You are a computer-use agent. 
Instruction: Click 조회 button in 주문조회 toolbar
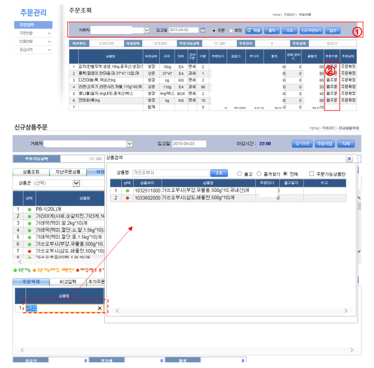(290, 31)
